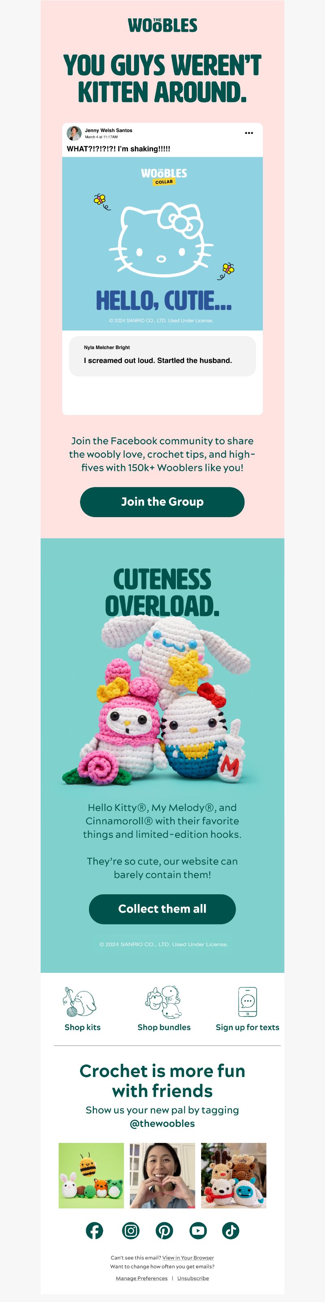Click the Woobles logo at top
The width and height of the screenshot is (325, 1302).
pyautogui.click(x=162, y=25)
